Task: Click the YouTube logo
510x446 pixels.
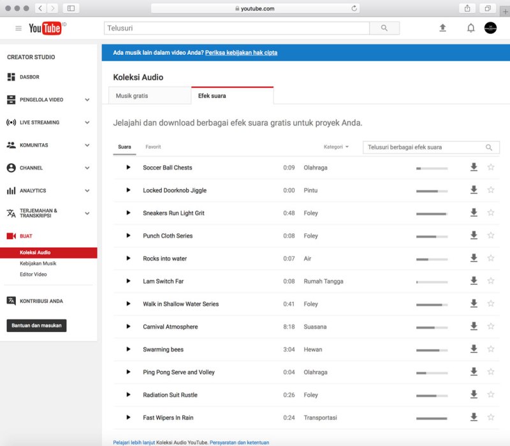Action: 46,28
